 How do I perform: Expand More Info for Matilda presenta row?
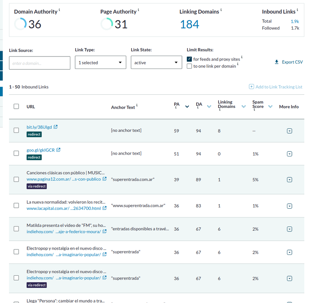pyautogui.click(x=290, y=229)
